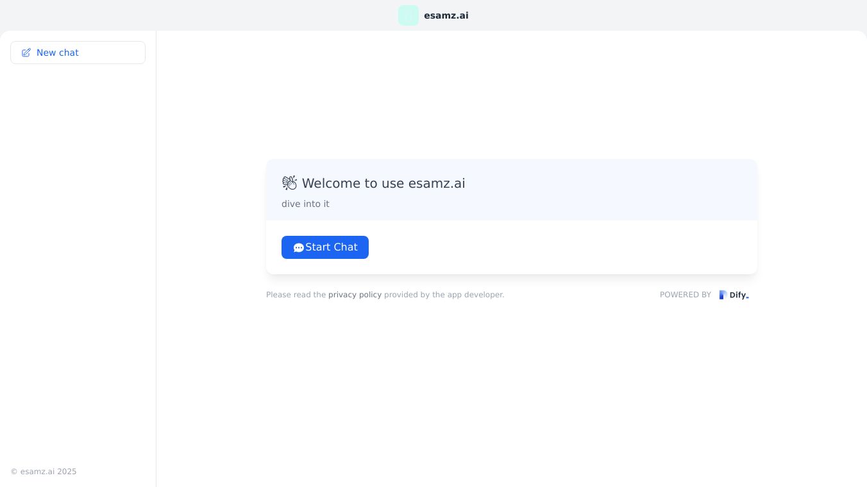Click the chat bubble icon on Start Chat
Image resolution: width=867 pixels, height=487 pixels.
[298, 248]
